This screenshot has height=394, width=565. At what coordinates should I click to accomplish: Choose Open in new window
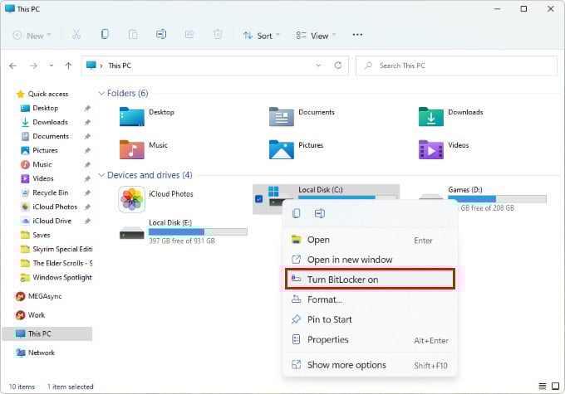370,260
